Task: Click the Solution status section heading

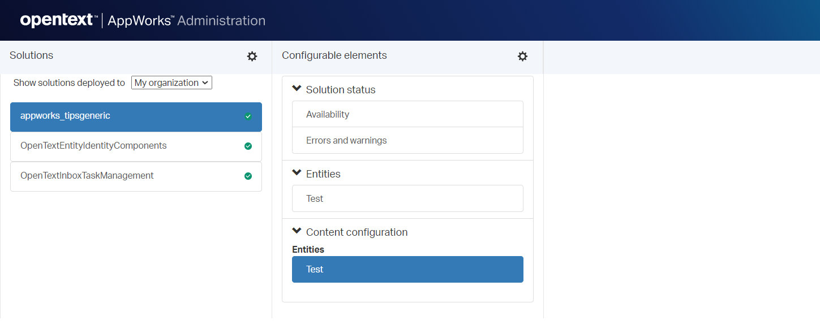Action: pos(341,90)
